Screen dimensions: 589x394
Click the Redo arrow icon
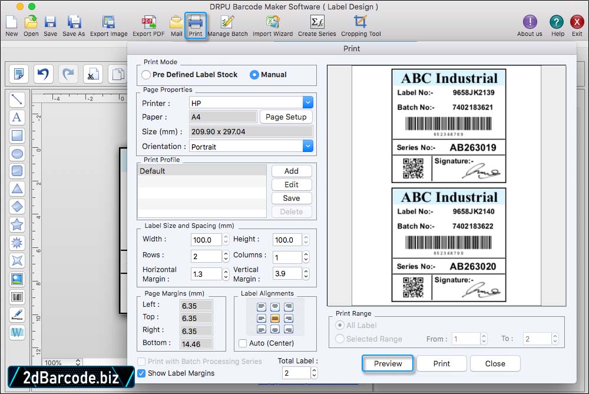click(x=68, y=74)
